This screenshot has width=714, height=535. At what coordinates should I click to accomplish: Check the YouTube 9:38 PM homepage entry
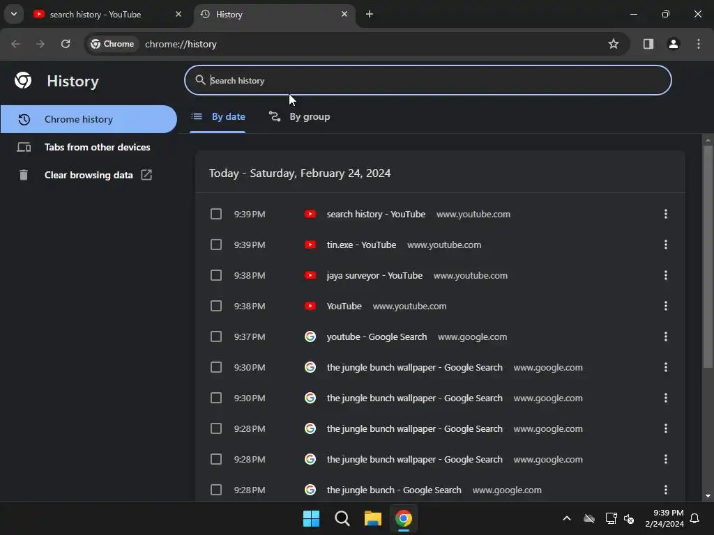click(216, 306)
